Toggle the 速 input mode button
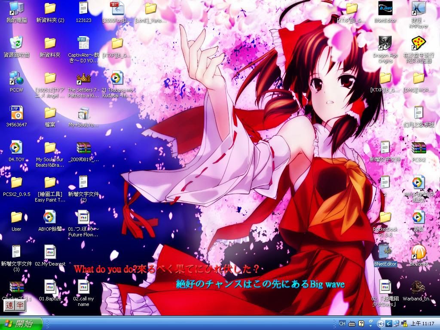The width and height of the screenshot is (440, 330). 10,306
